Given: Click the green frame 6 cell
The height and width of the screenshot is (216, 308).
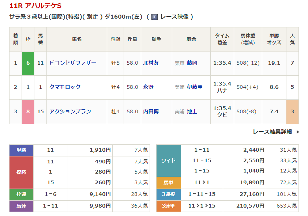Looking at the screenshot, I should [28, 63].
